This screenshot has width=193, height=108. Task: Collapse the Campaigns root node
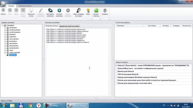click(2, 25)
